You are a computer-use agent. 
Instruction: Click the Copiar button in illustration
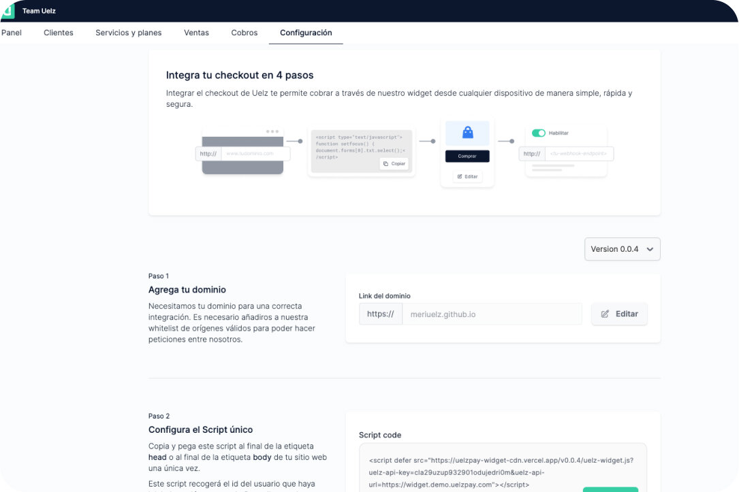[394, 163]
